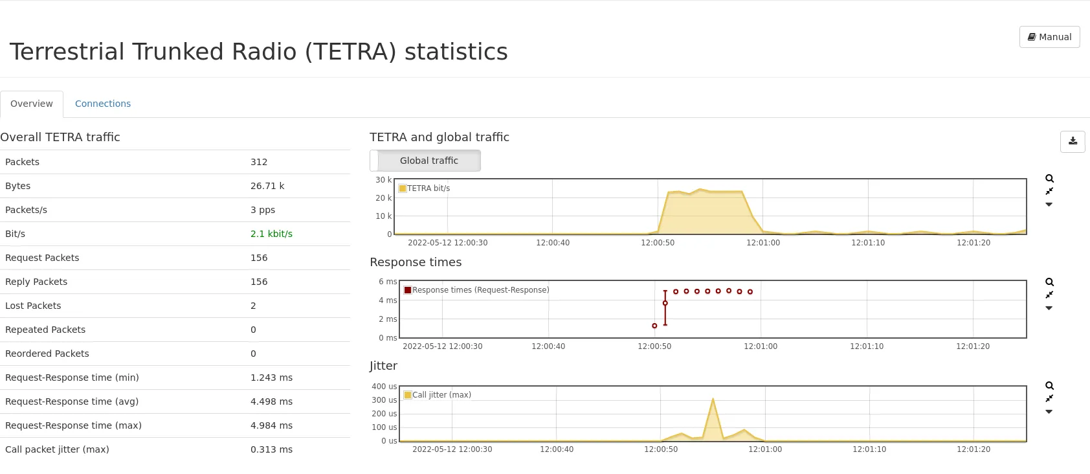
Task: Click shrink arrows icon beside TETRA traffic chart
Action: click(1049, 192)
